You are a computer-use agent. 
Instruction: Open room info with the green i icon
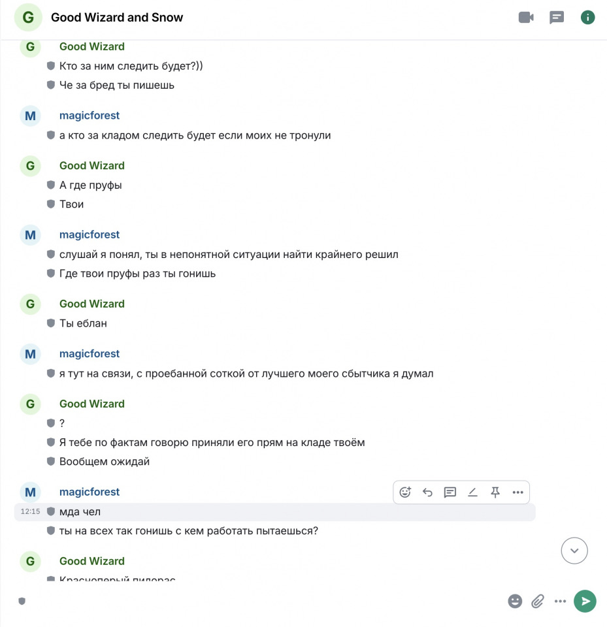point(587,17)
